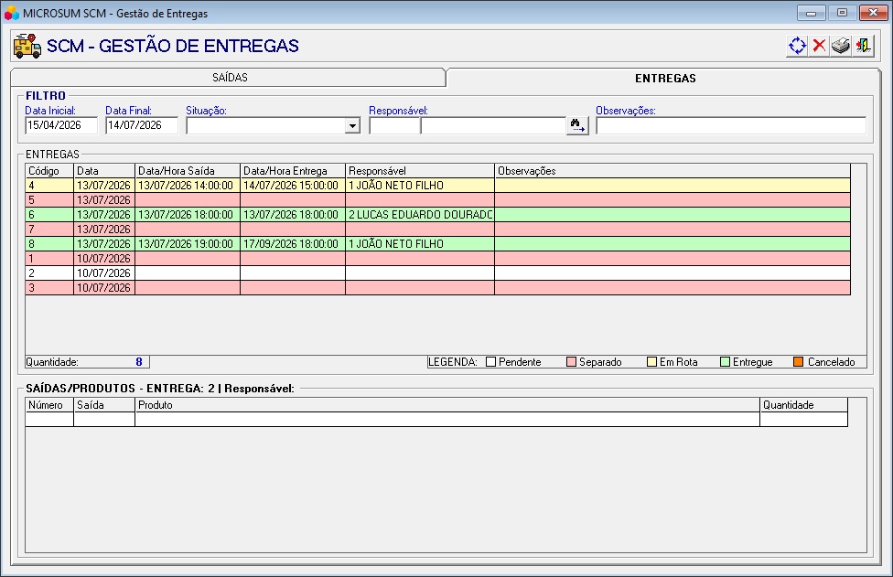Click the Responsável column header in grid
This screenshot has width=893, height=577.
(420, 171)
